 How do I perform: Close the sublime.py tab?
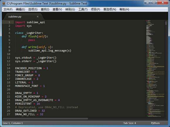tap(38, 17)
